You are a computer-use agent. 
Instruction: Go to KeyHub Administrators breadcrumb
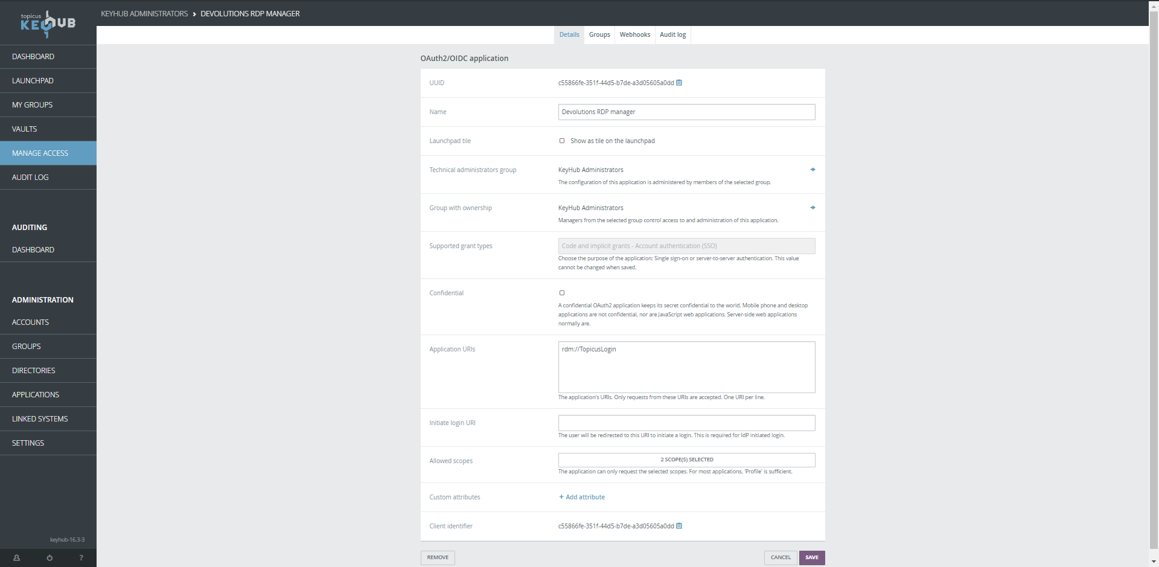144,14
